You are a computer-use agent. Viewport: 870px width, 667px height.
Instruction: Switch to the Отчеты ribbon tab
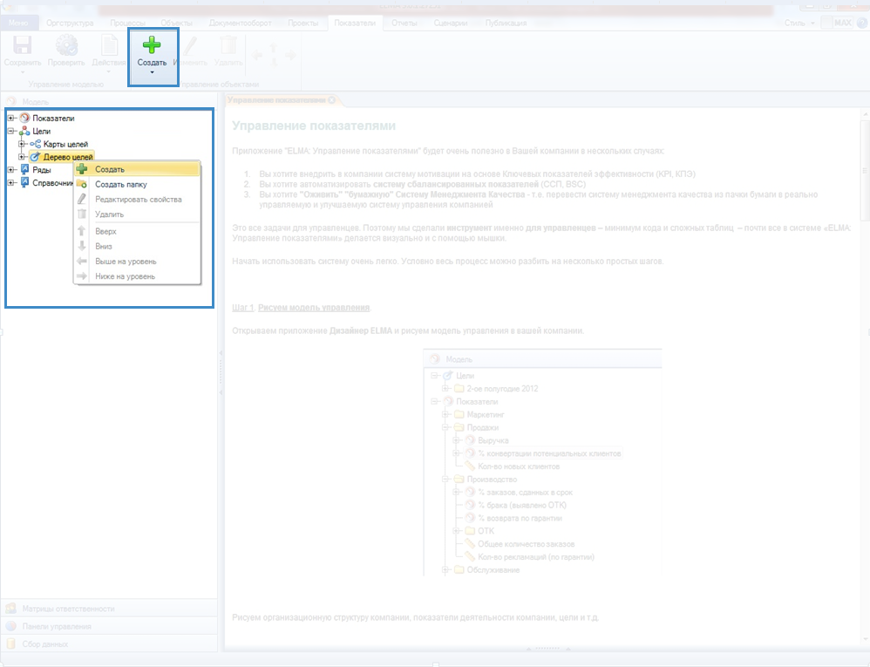click(x=404, y=22)
